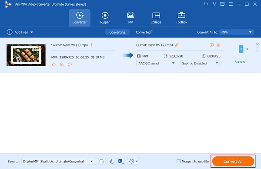Expand the Convert All to MP4 dropdown

tap(237, 32)
